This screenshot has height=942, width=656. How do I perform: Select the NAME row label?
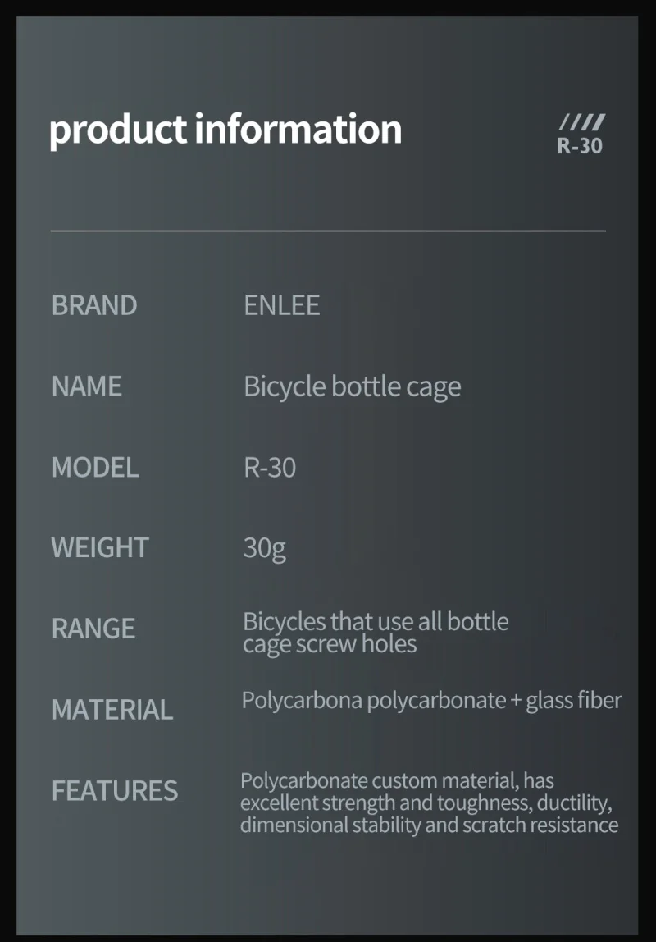tap(87, 386)
